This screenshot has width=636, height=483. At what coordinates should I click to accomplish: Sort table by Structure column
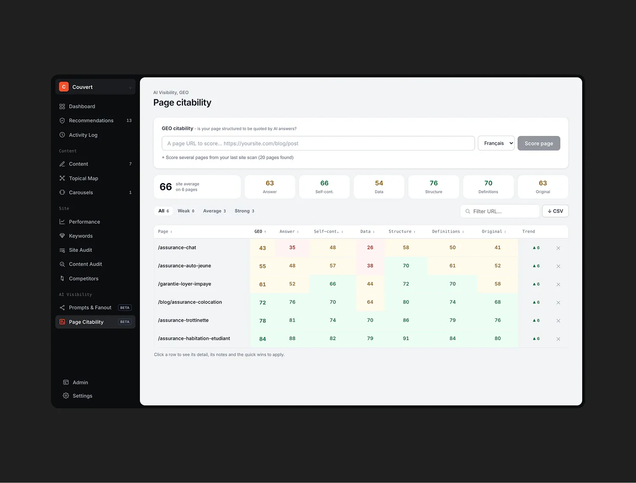pyautogui.click(x=402, y=232)
